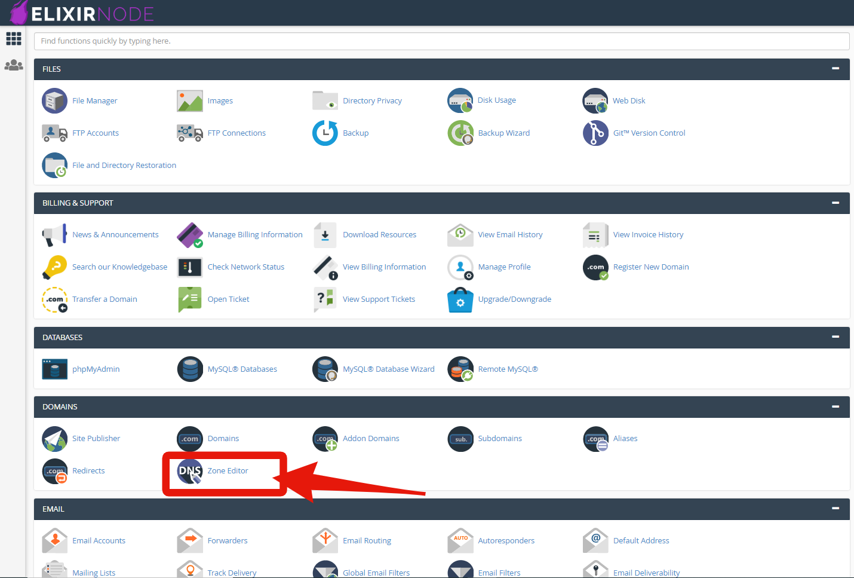Click the Mailing Lists link
The width and height of the screenshot is (854, 578).
[94, 573]
